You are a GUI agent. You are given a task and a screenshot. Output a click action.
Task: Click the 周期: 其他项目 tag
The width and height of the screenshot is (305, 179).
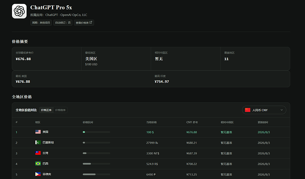pos(41,23)
